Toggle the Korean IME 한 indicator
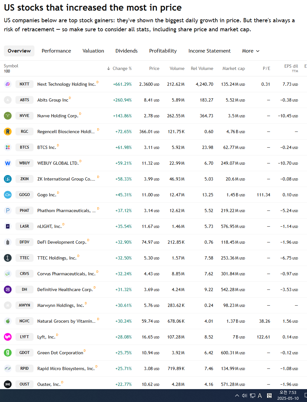Viewport: 307px width, 402px height. tap(269, 396)
